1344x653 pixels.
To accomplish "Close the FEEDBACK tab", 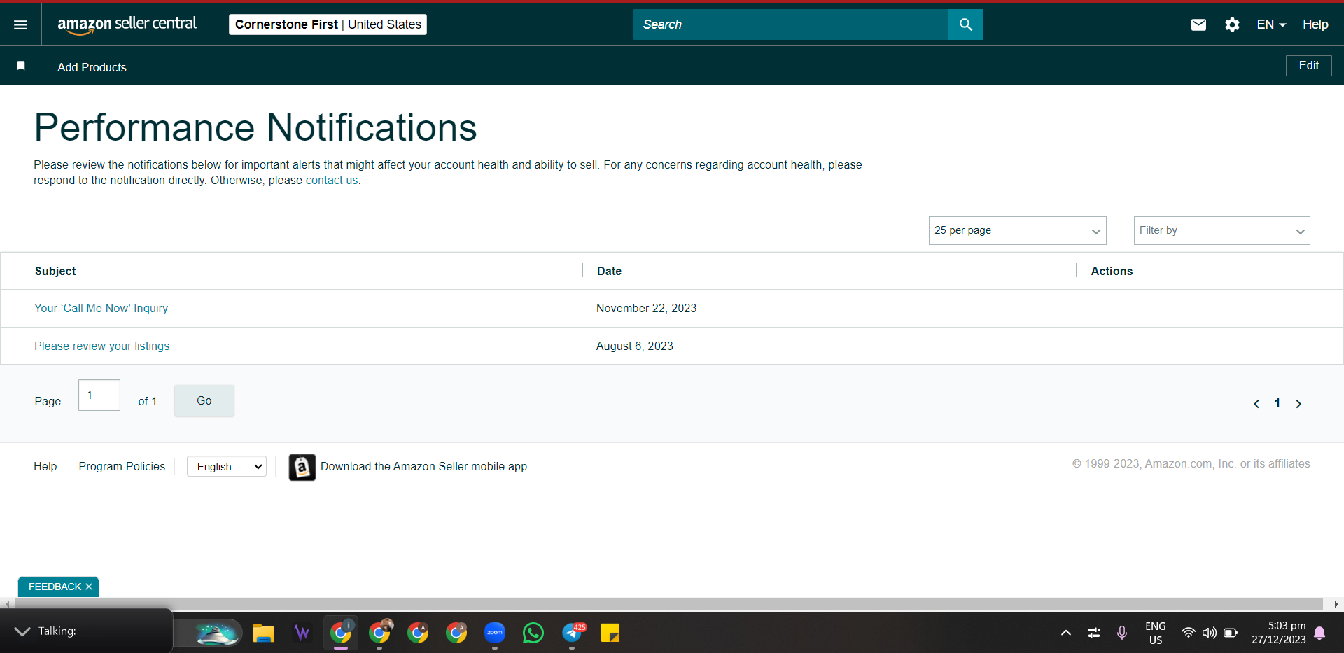I will click(x=89, y=587).
